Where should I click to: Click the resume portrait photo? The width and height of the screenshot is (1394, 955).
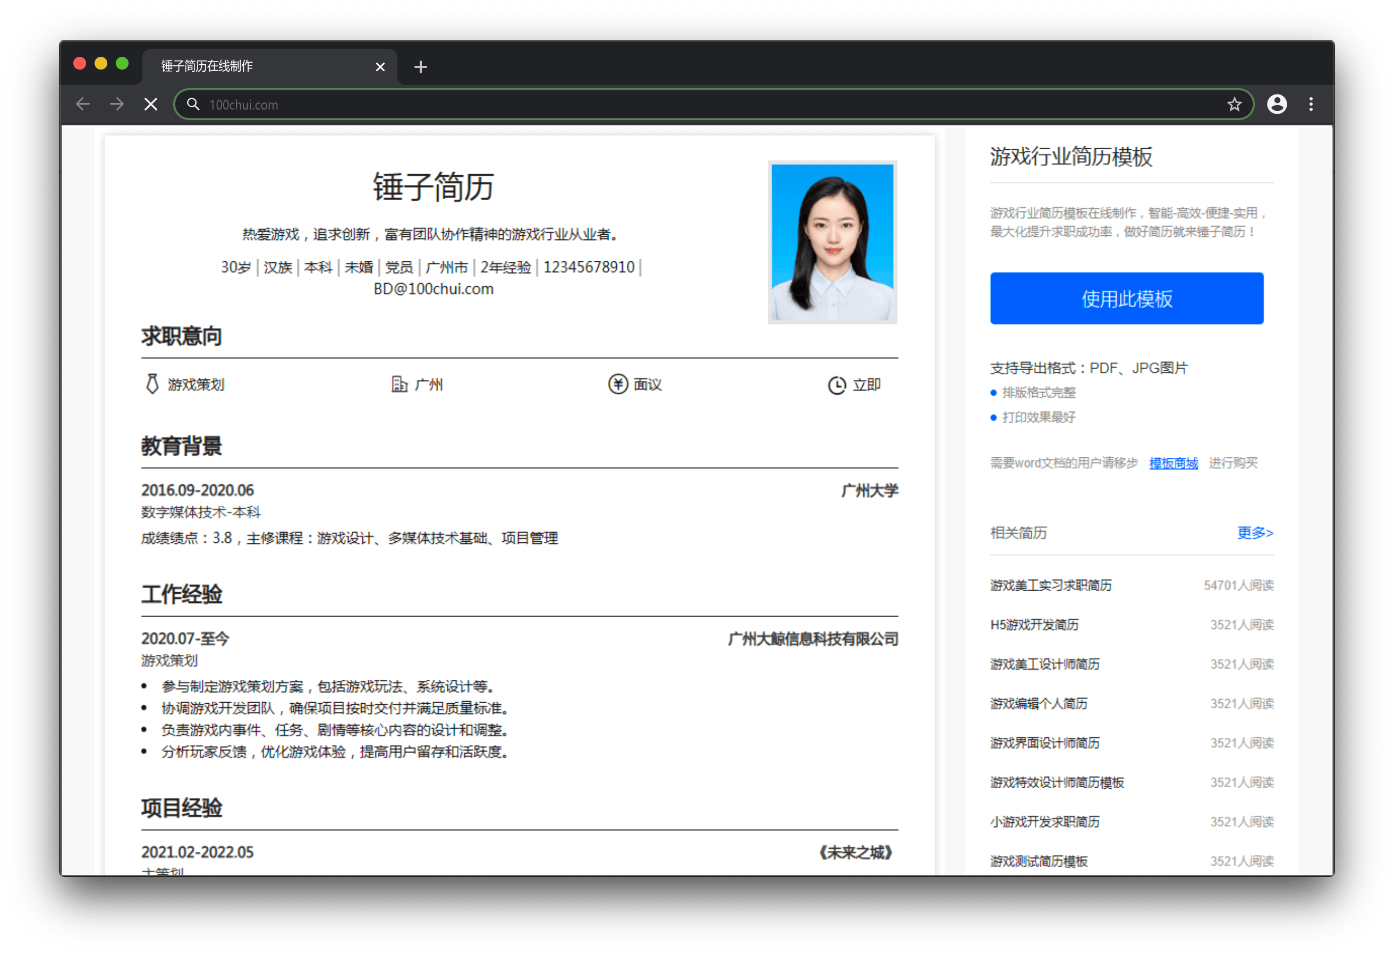point(832,242)
